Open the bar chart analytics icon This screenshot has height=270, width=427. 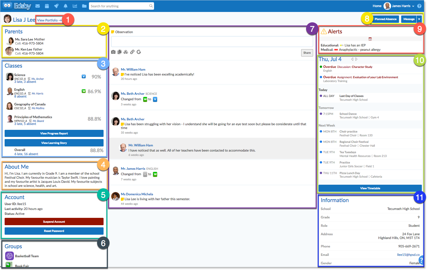tap(75, 6)
